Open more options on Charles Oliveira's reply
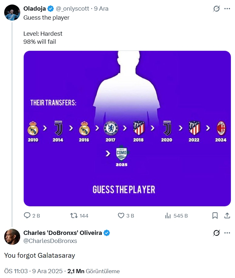Image resolution: width=235 pixels, height=278 pixels. coord(227,233)
